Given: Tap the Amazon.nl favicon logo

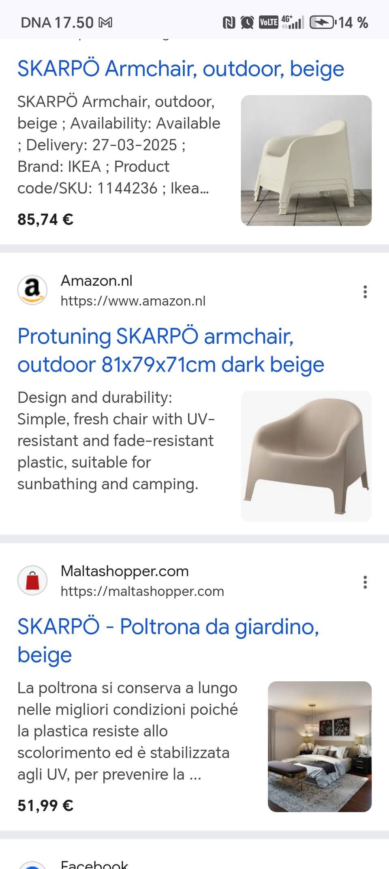Looking at the screenshot, I should tap(32, 290).
